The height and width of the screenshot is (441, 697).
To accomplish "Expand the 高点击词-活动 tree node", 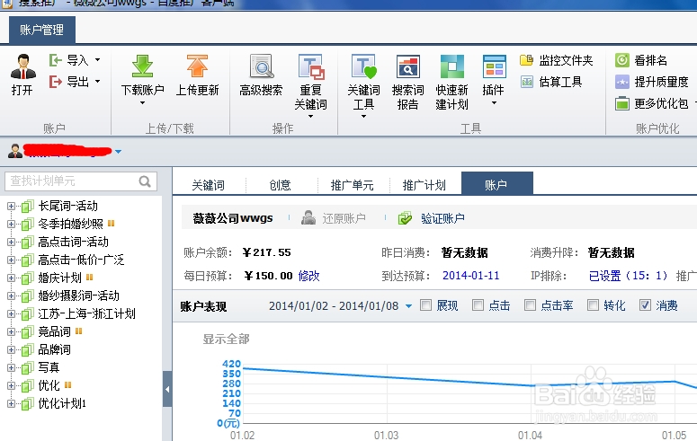I will pos(11,242).
